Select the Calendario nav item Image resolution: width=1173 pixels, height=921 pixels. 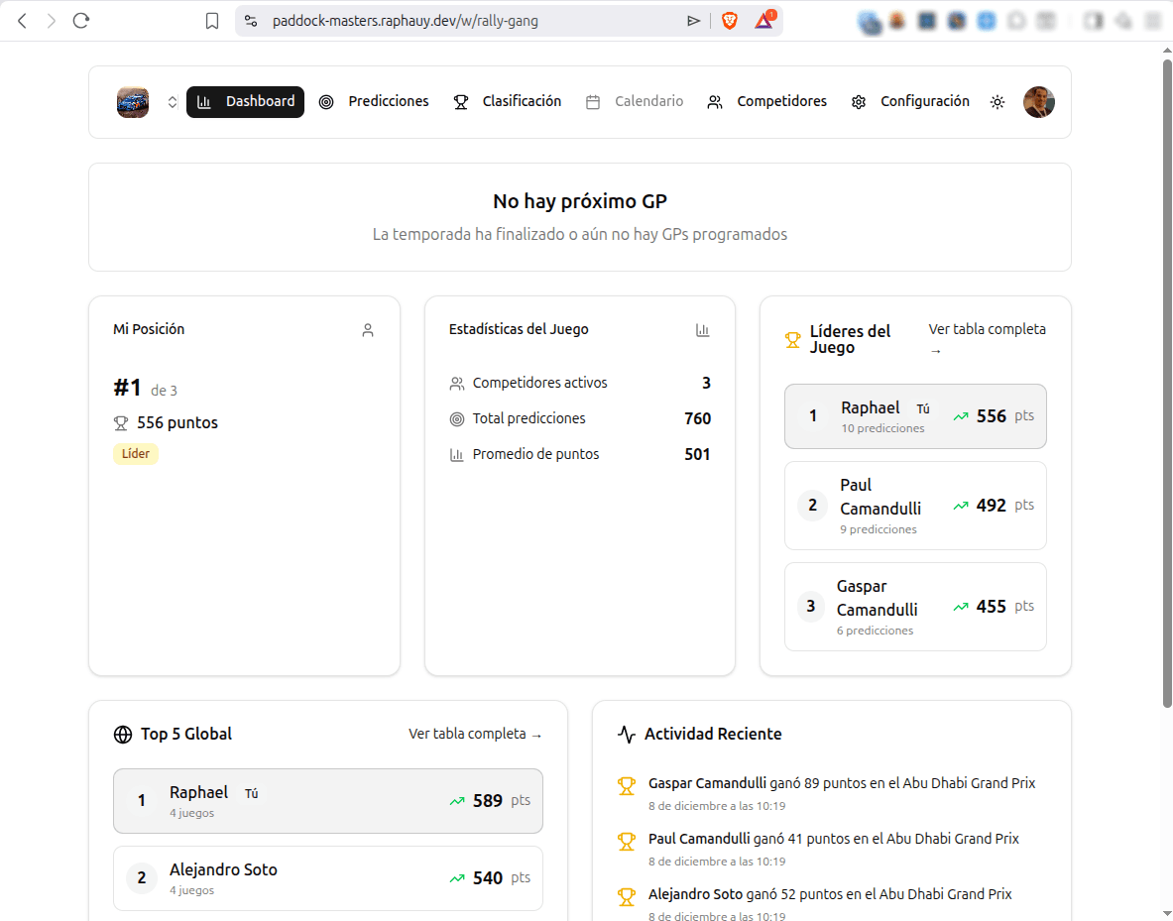point(635,102)
